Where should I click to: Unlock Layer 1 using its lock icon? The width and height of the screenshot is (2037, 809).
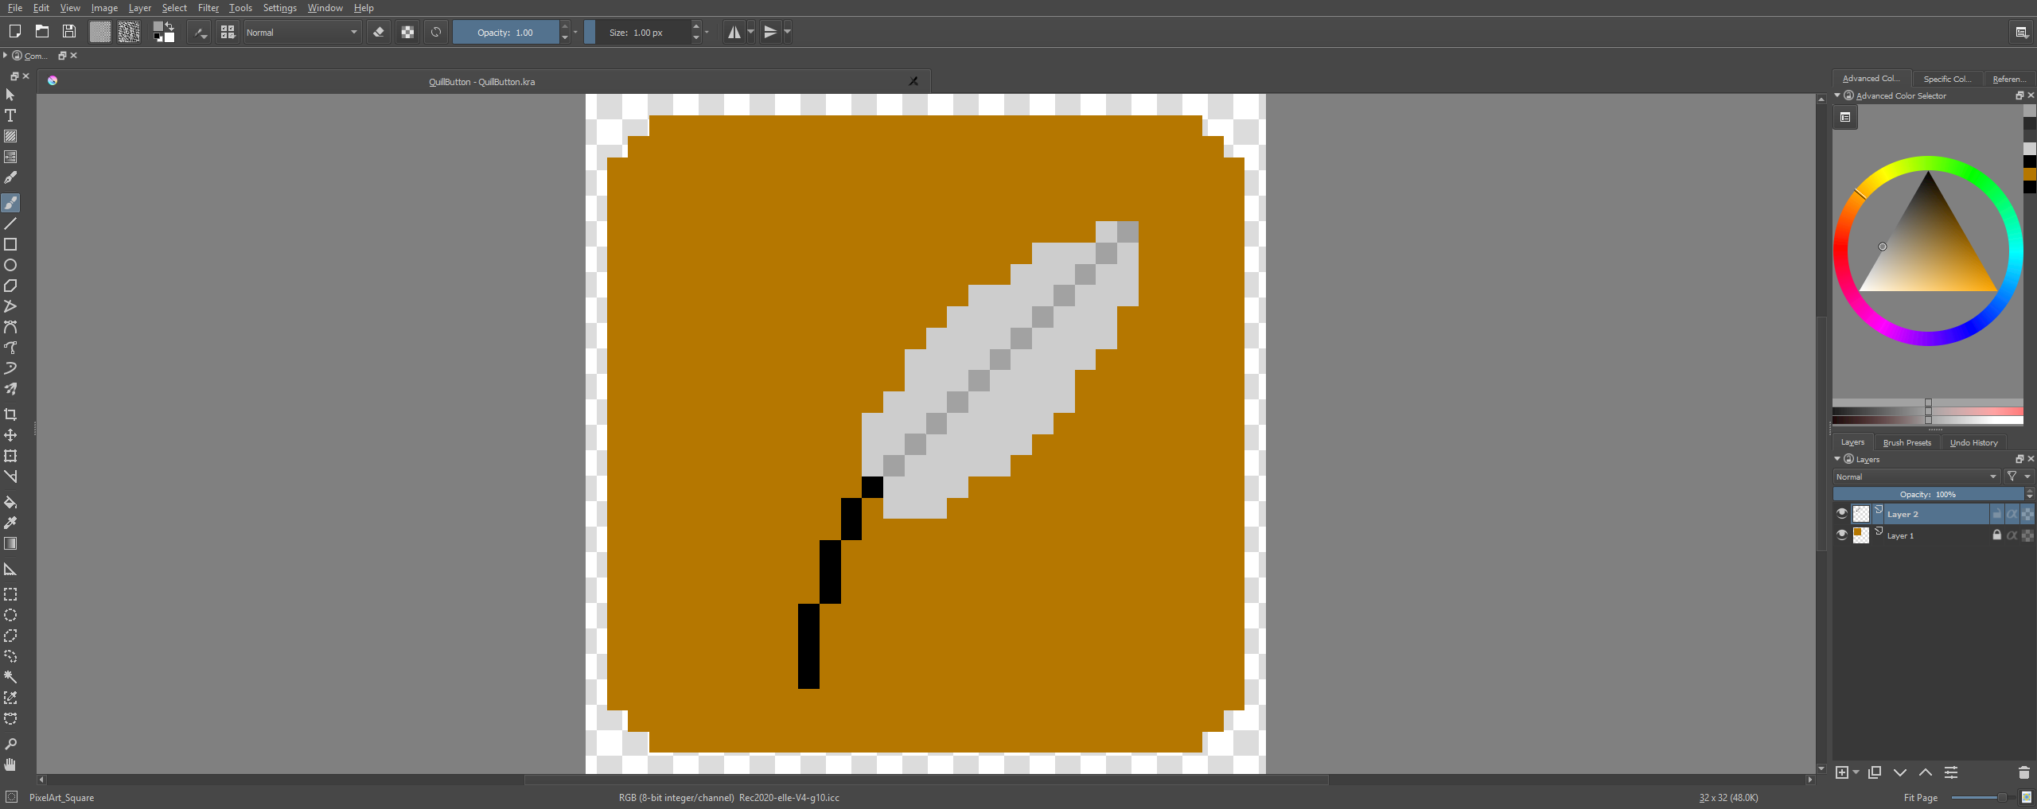1996,535
